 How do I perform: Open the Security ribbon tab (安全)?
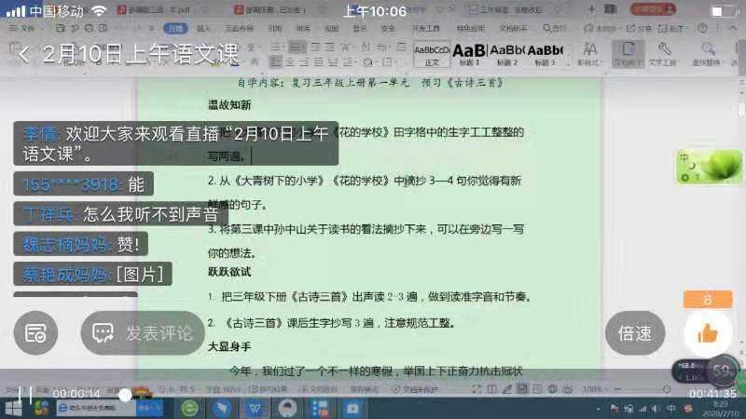tap(387, 29)
